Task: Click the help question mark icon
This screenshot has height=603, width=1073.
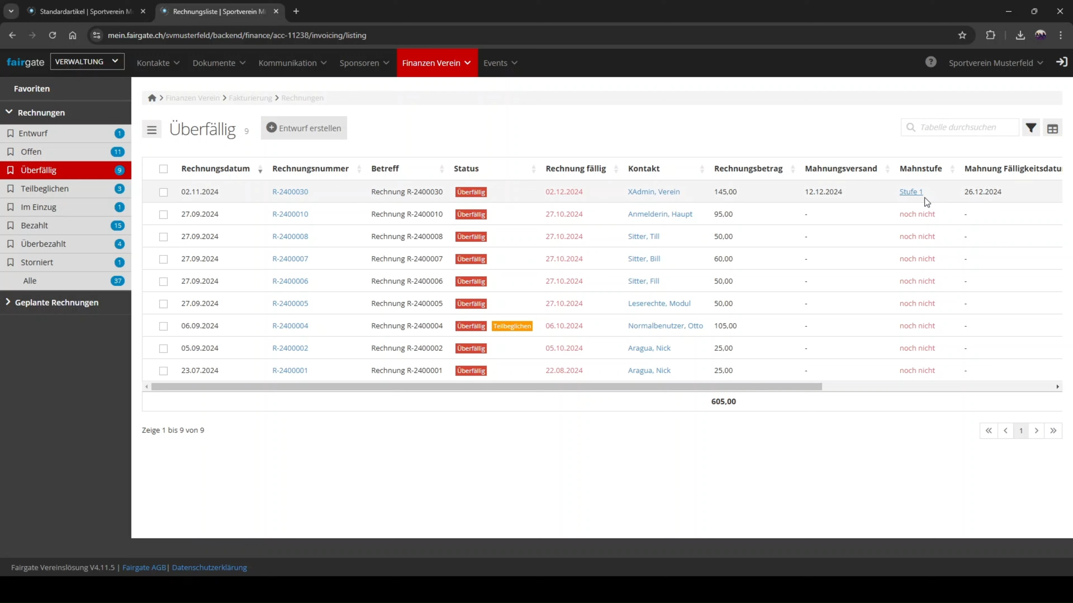Action: tap(931, 62)
